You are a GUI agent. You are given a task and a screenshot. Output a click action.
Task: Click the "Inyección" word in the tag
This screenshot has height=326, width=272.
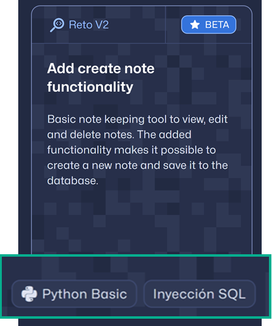pos(184,294)
